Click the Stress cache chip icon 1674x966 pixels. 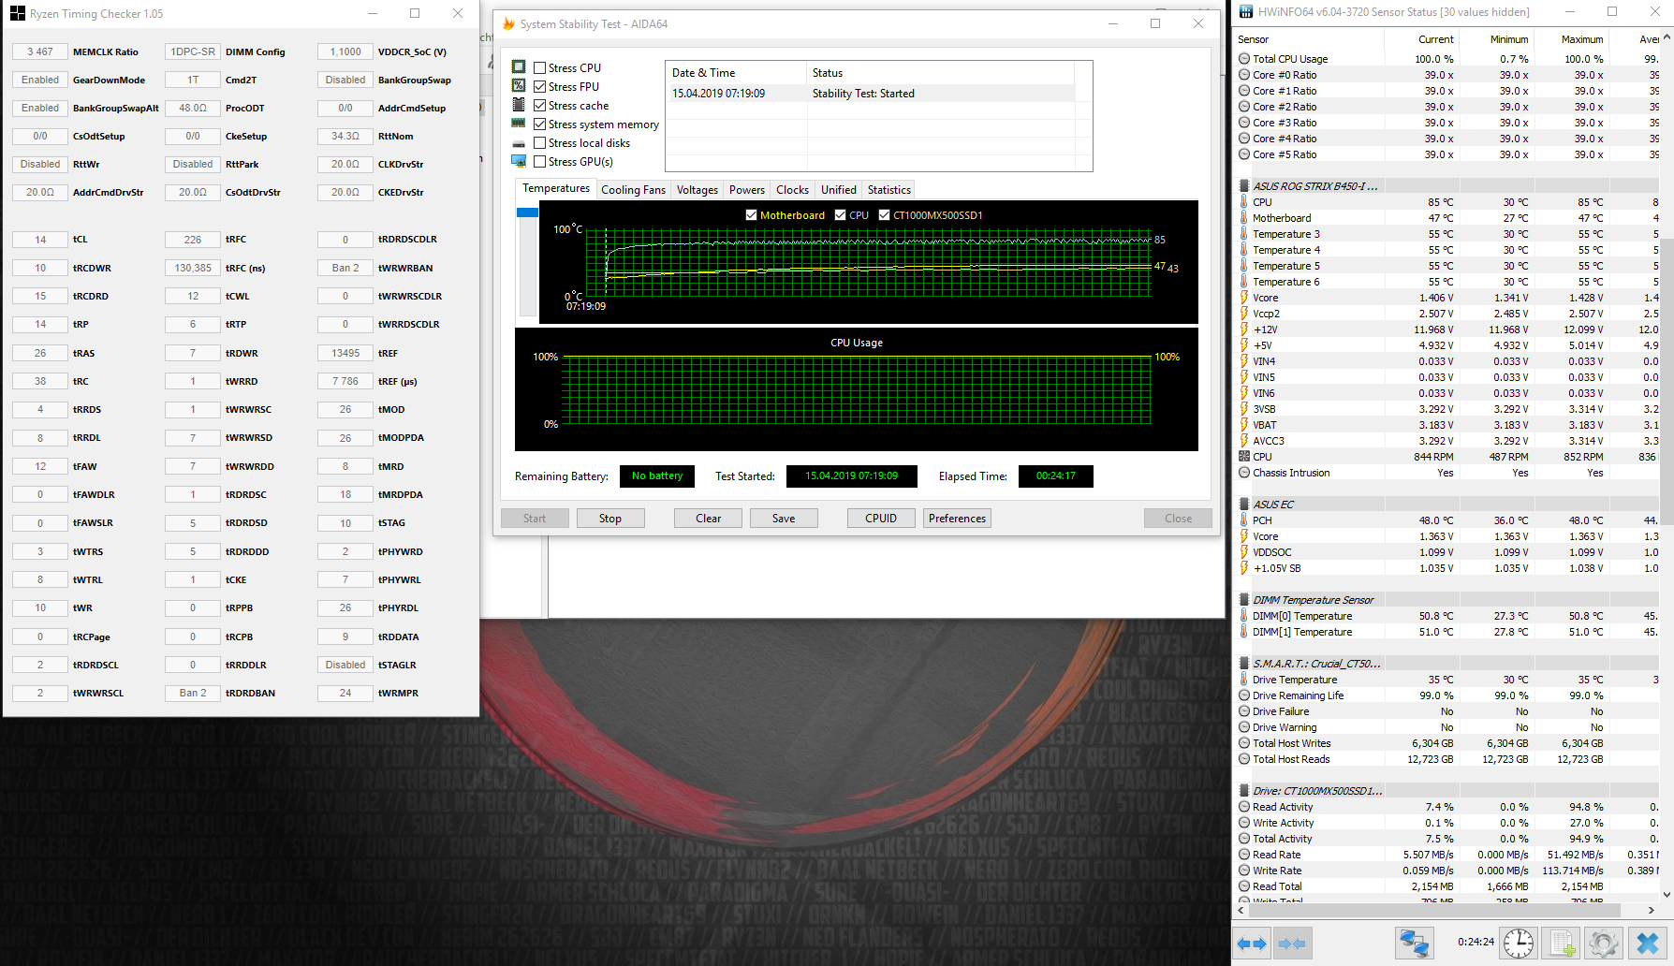[x=519, y=105]
